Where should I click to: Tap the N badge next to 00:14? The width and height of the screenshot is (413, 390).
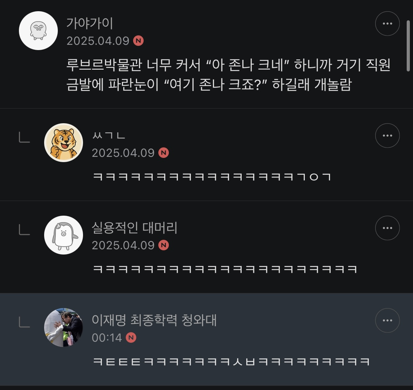pos(131,338)
